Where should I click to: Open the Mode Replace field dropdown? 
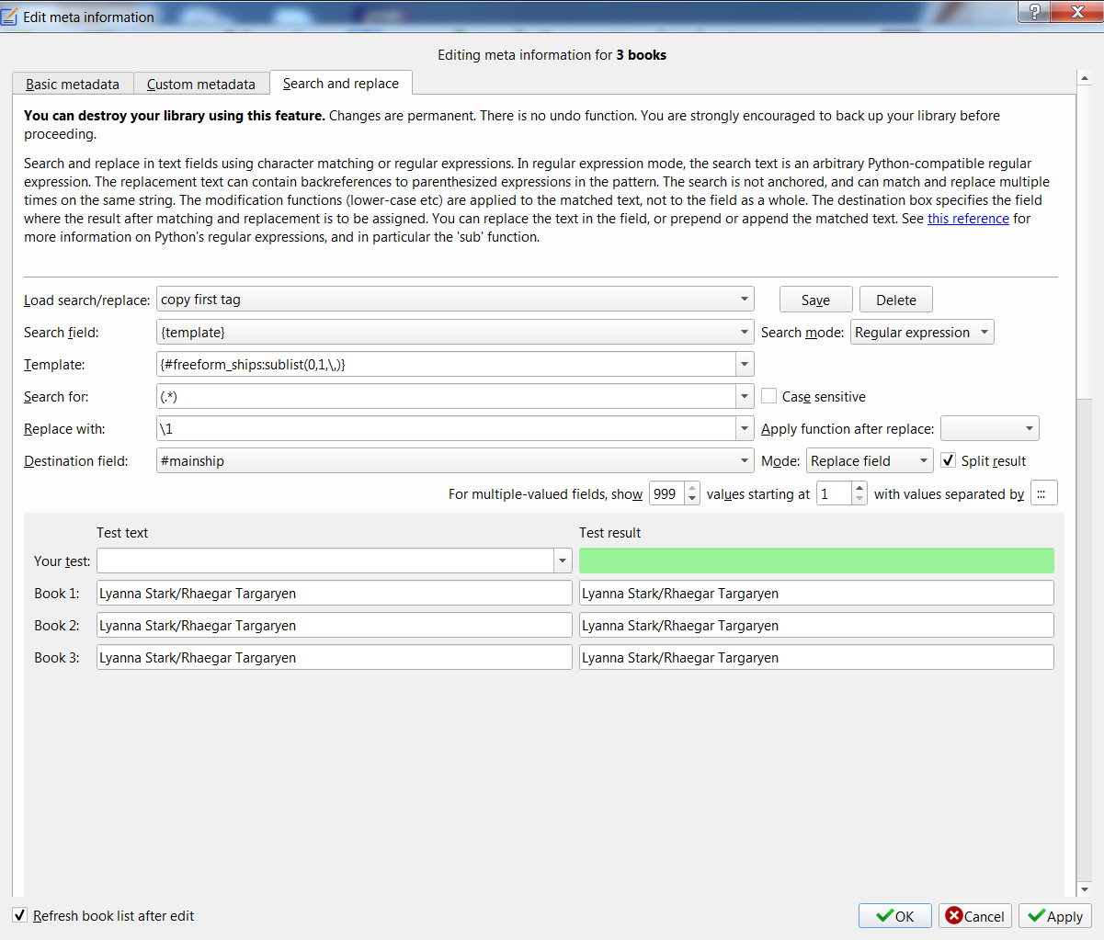(871, 460)
